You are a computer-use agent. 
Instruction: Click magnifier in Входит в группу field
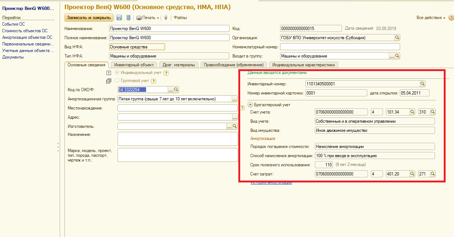[x=397, y=56]
